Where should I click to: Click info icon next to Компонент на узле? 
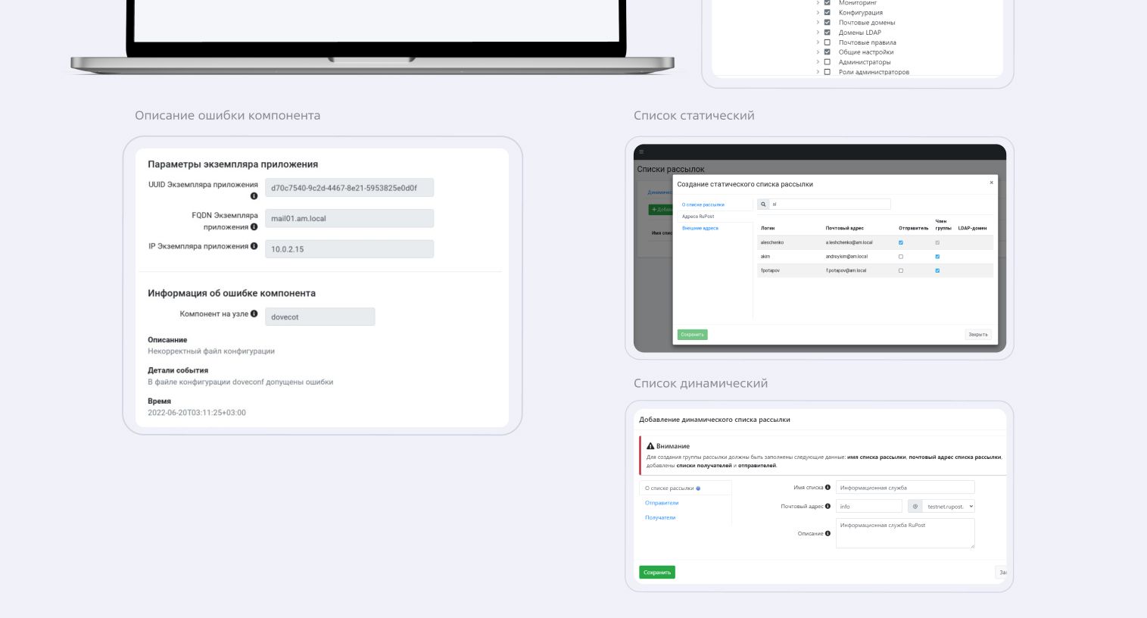[254, 314]
